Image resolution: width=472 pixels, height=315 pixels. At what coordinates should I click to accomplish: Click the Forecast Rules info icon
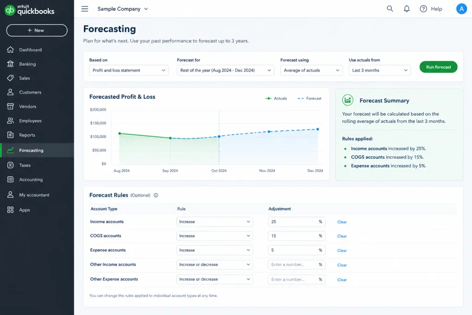[156, 195]
